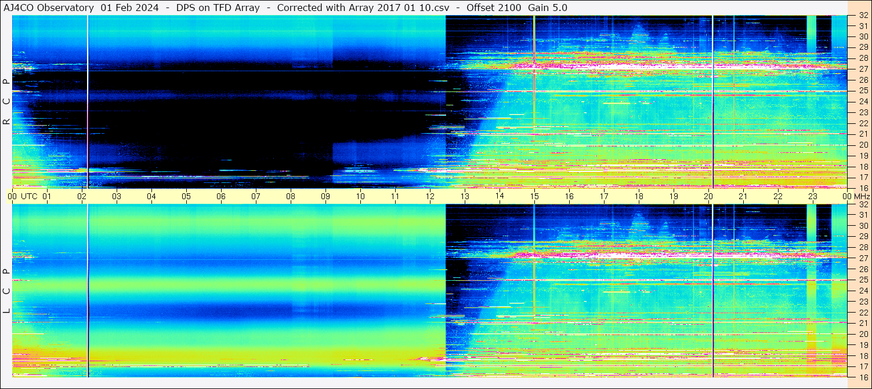Select the 01 hour mark on time axis
Viewport: 872px width, 389px height.
pyautogui.click(x=47, y=196)
